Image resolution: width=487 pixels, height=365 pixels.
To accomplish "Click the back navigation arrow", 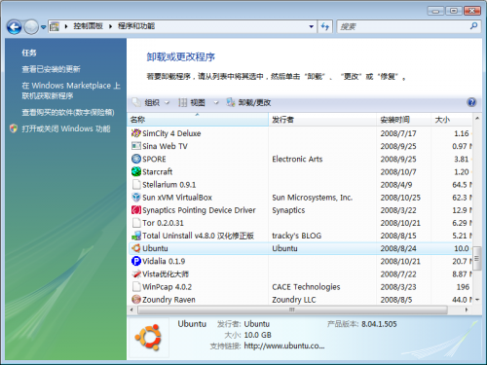I will (x=15, y=27).
